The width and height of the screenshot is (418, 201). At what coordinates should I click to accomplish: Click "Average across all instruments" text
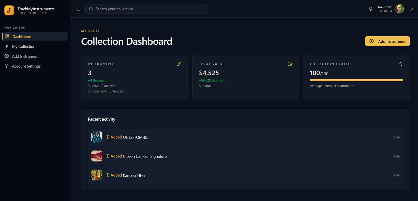(332, 86)
